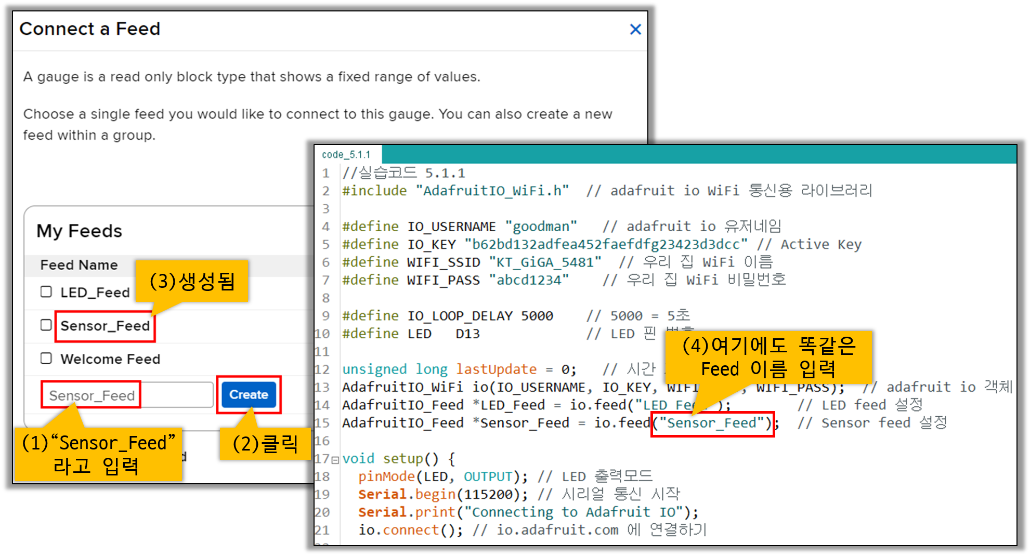Click the new feed name input field
Image resolution: width=1030 pixels, height=556 pixels.
[127, 395]
